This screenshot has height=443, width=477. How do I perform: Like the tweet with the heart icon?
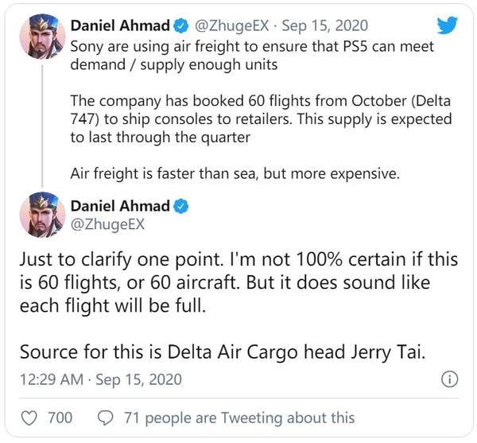tap(29, 418)
